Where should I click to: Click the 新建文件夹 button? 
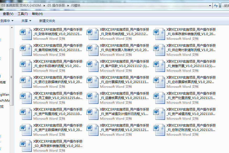[47, 21]
